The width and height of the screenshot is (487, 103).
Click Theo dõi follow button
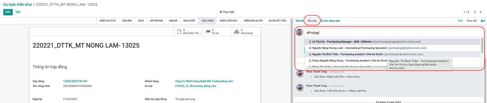coord(471,21)
